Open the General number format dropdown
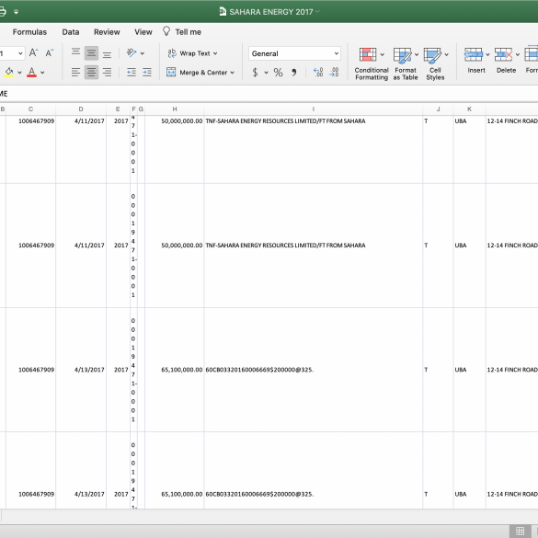The width and height of the screenshot is (538, 538). point(294,53)
